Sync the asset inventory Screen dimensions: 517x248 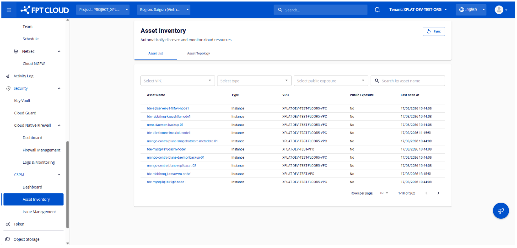tap(434, 32)
